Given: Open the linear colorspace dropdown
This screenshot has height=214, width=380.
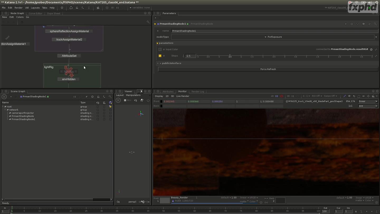Looking at the screenshot, I should [368, 101].
